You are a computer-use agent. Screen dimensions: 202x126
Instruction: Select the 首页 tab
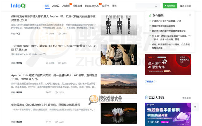click(47, 6)
